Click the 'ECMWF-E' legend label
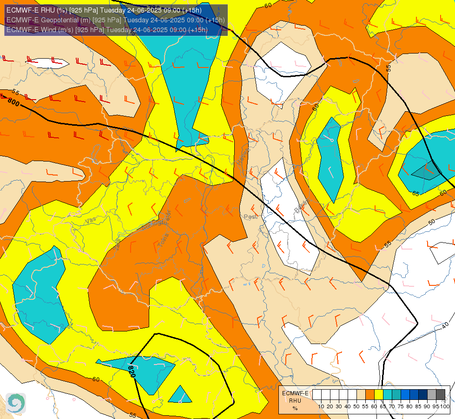The height and width of the screenshot is (419, 455). tap(295, 393)
